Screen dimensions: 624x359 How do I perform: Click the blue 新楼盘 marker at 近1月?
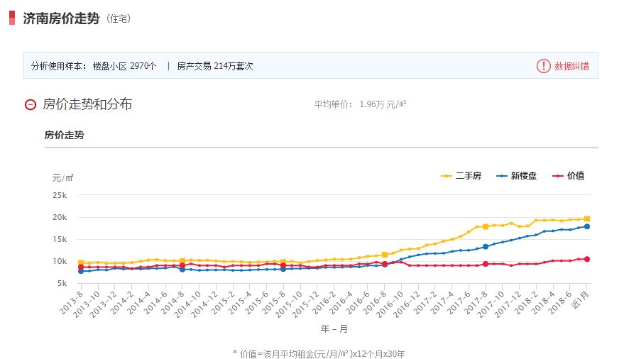pos(587,226)
